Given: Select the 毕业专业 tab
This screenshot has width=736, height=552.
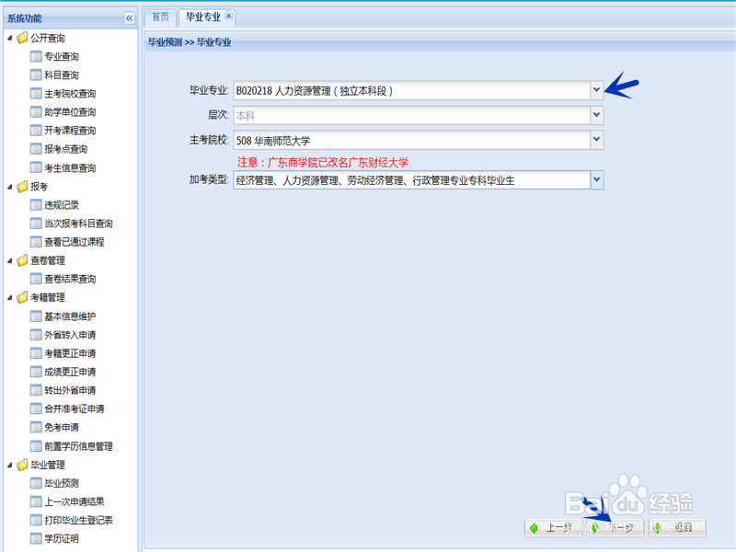Looking at the screenshot, I should pyautogui.click(x=202, y=17).
